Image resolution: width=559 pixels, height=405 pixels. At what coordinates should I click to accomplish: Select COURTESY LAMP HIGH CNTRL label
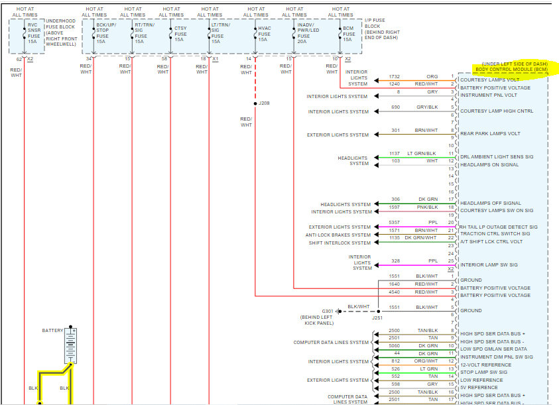coord(497,111)
